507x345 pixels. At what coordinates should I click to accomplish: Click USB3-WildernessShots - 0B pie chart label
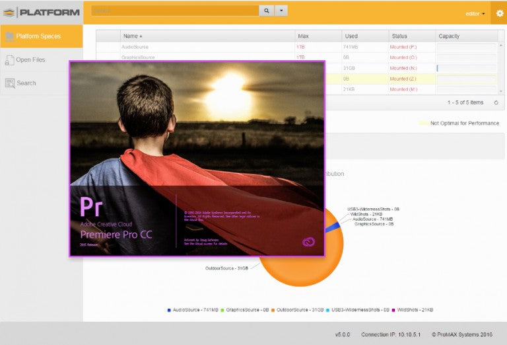(373, 209)
